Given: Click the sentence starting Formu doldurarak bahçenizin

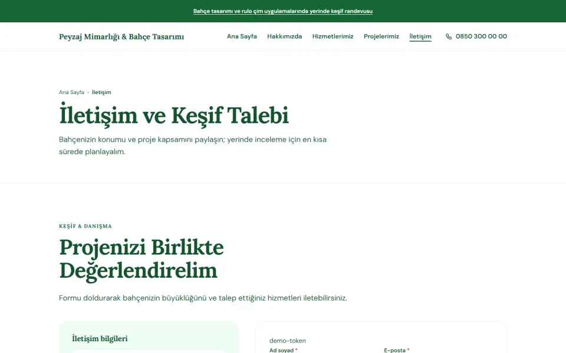Looking at the screenshot, I should [x=203, y=298].
